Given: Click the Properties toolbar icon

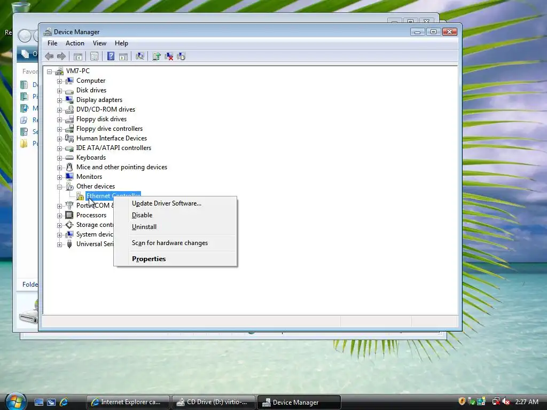Looking at the screenshot, I should point(94,56).
